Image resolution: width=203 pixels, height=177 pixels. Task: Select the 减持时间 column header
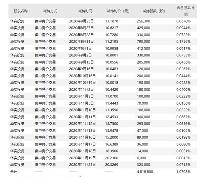(85, 11)
